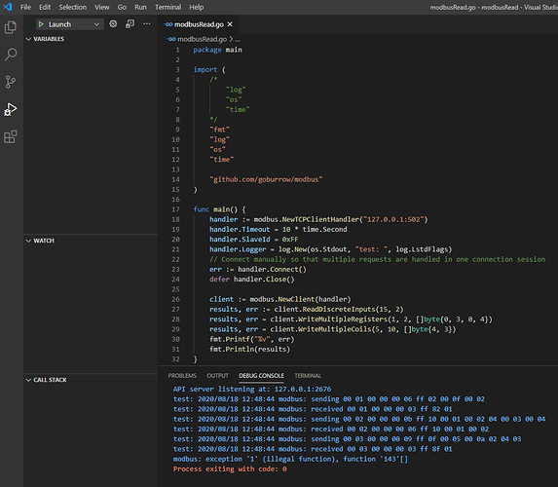Open the Edit menu
Viewport: 558px width, 487px height.
(x=45, y=7)
